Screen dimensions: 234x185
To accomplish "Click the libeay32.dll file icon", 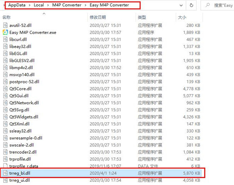I will tap(5, 47).
